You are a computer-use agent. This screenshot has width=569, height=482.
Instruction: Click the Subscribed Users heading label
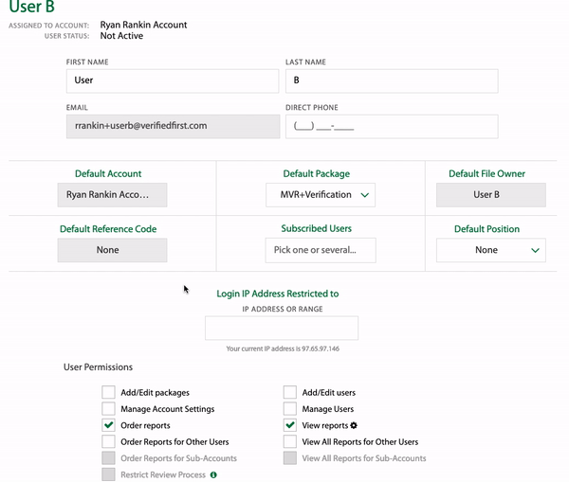click(x=317, y=228)
